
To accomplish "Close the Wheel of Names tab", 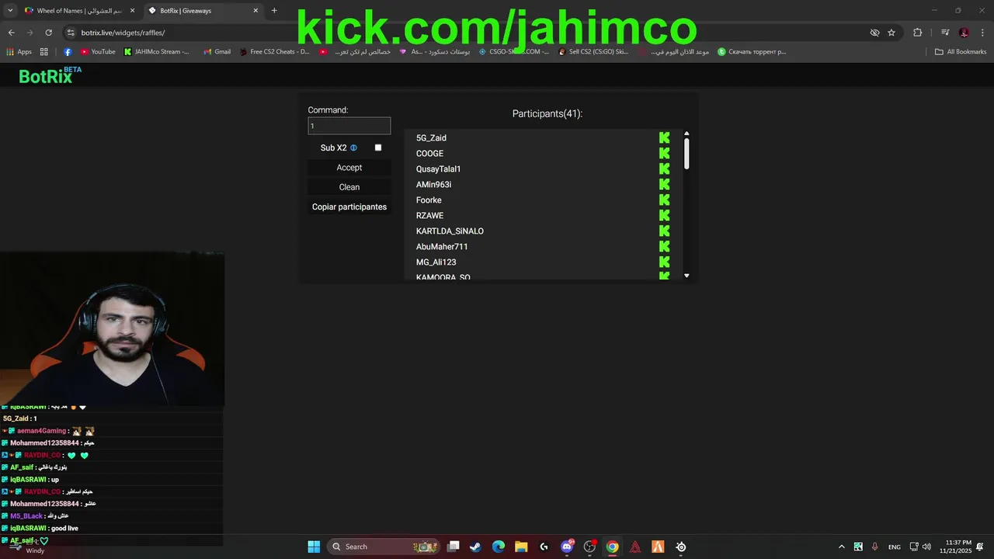I will click(132, 11).
